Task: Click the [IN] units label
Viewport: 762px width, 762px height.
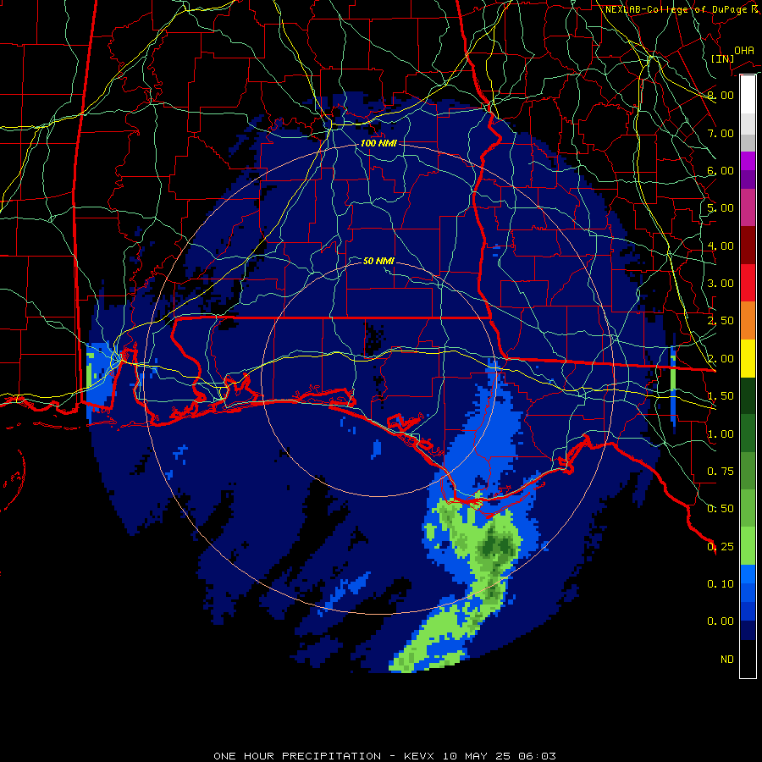Action: click(x=722, y=58)
